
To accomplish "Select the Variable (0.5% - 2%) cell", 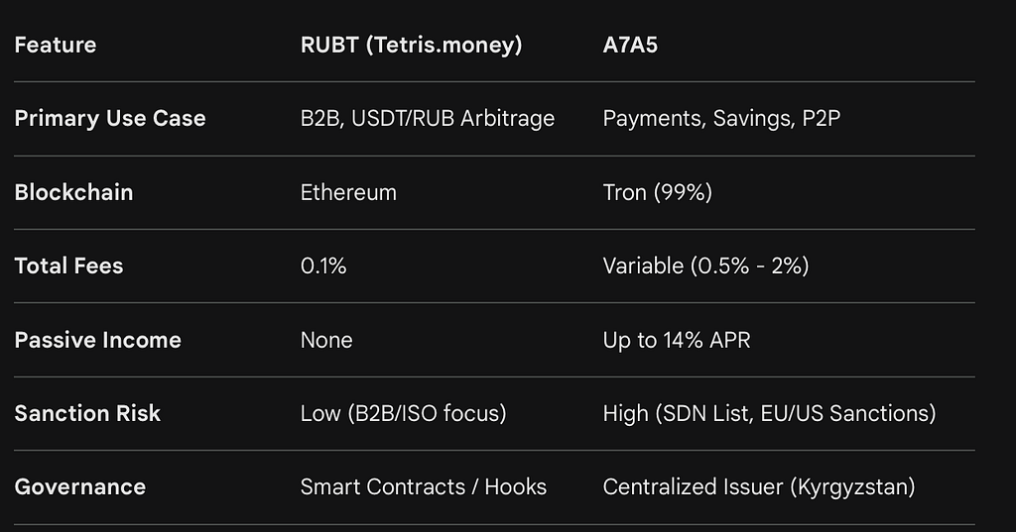I will click(705, 266).
